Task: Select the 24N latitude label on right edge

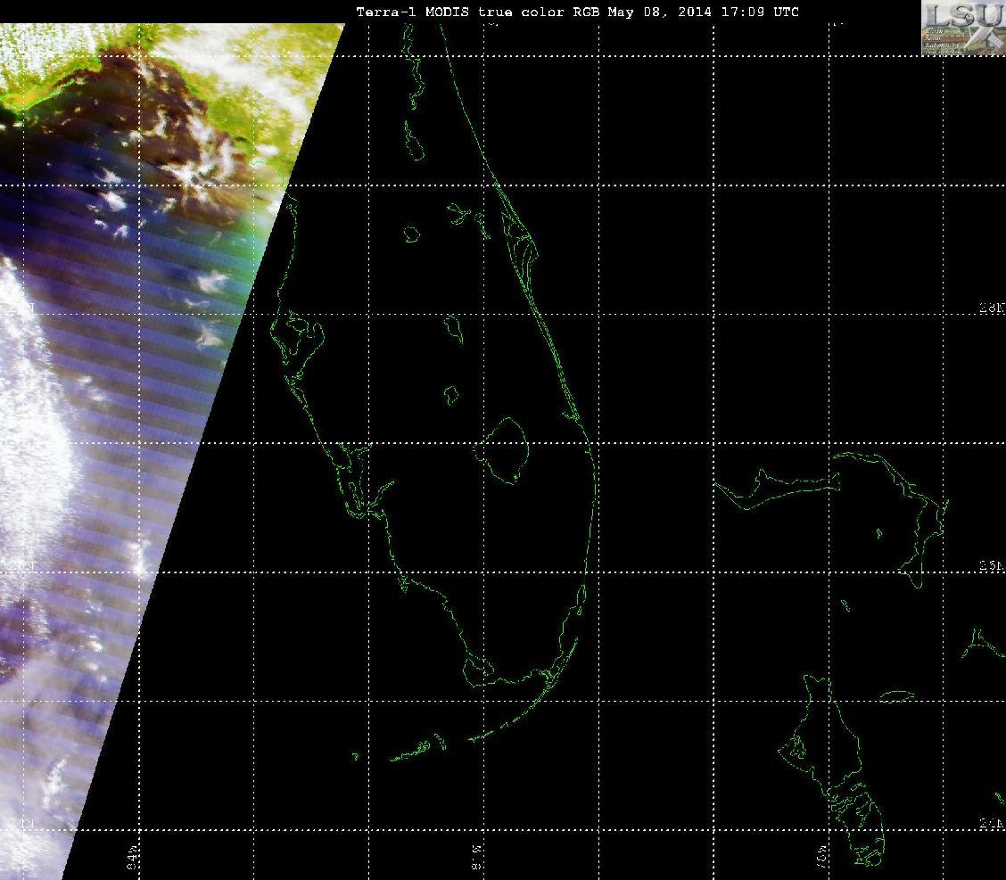Action: (992, 824)
